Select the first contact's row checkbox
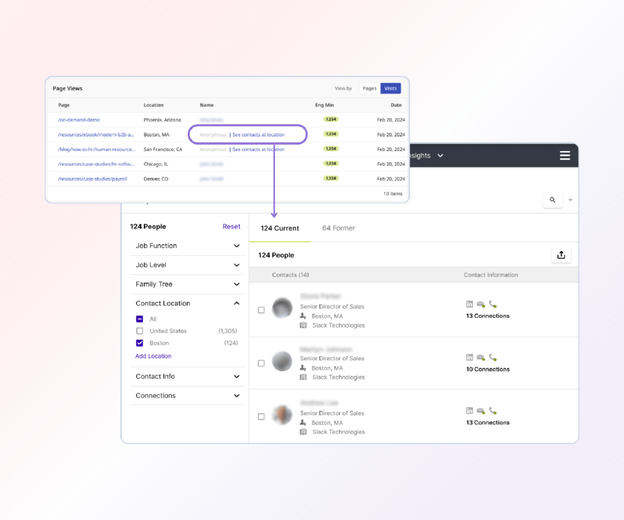624x520 pixels. (261, 310)
